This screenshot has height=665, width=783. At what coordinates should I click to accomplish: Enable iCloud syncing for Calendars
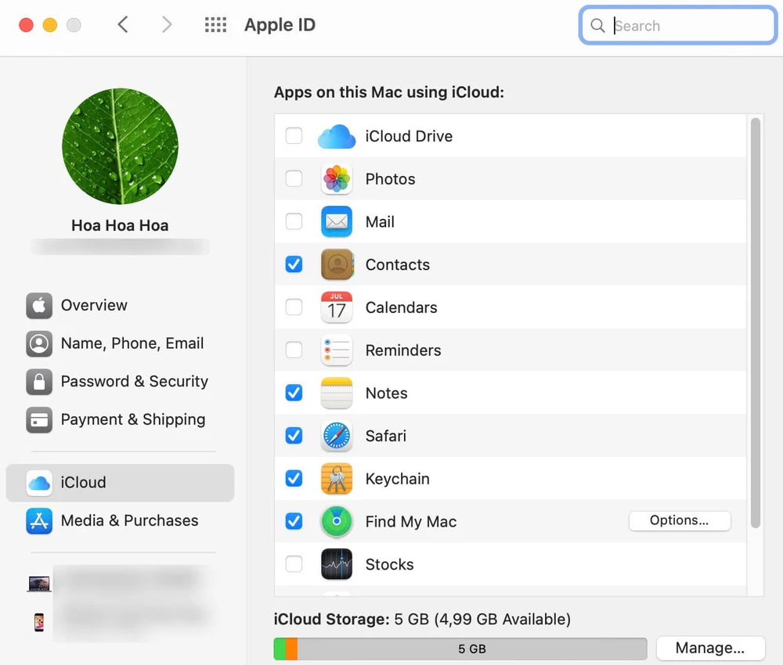tap(294, 307)
